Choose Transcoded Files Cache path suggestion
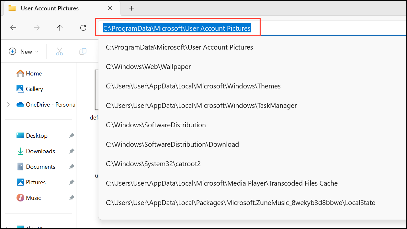The height and width of the screenshot is (229, 407). pos(253,183)
